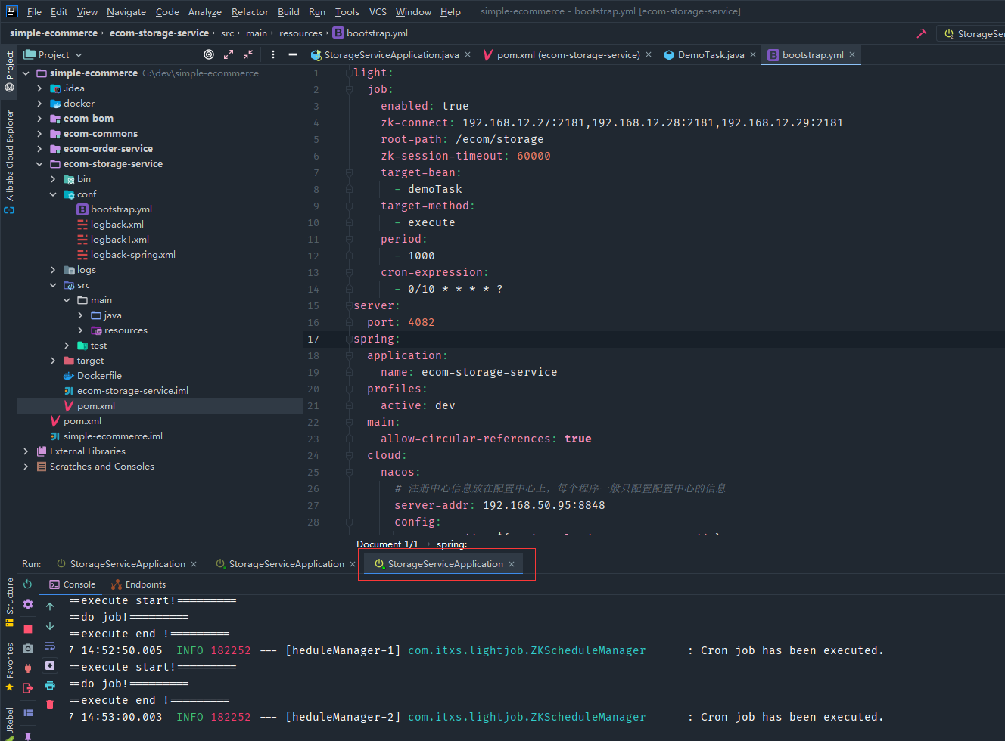This screenshot has width=1005, height=741.
Task: Toggle the Project tool window side tab
Action: tap(10, 71)
